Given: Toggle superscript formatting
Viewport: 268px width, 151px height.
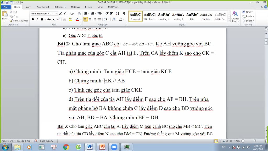Looking at the screenshot, I should point(58,19).
